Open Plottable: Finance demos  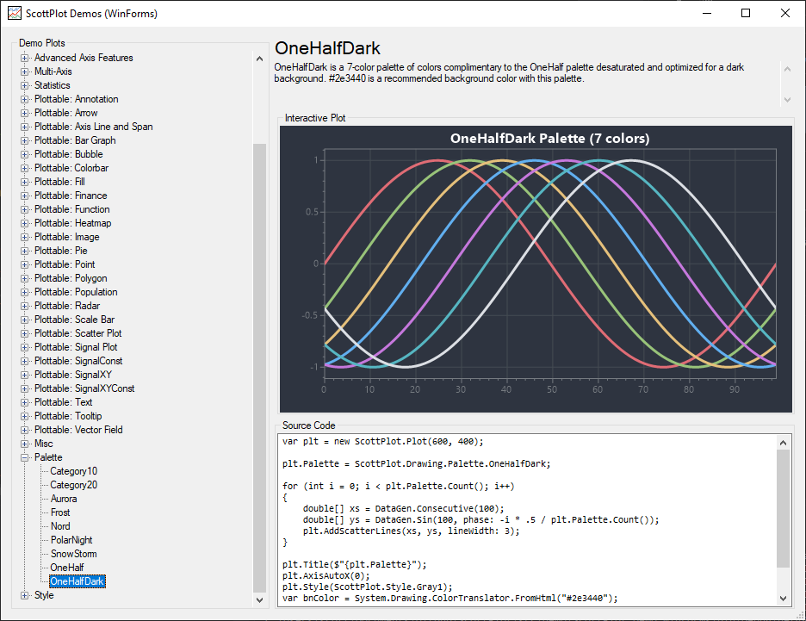[71, 196]
